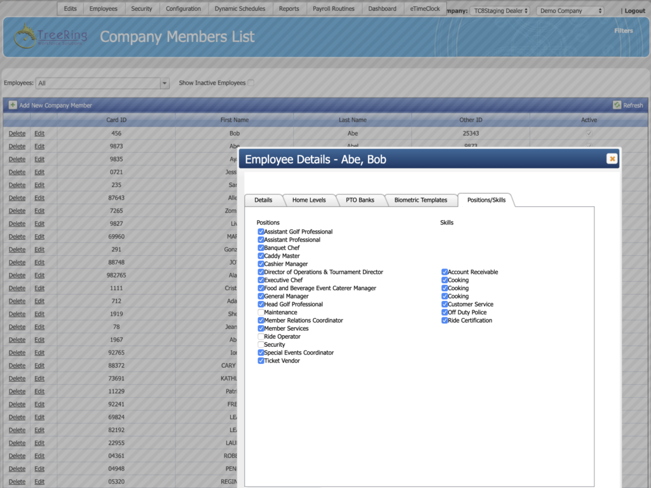Click Edit for card ID 9873
Screen dimensions: 651x488
tap(38, 146)
